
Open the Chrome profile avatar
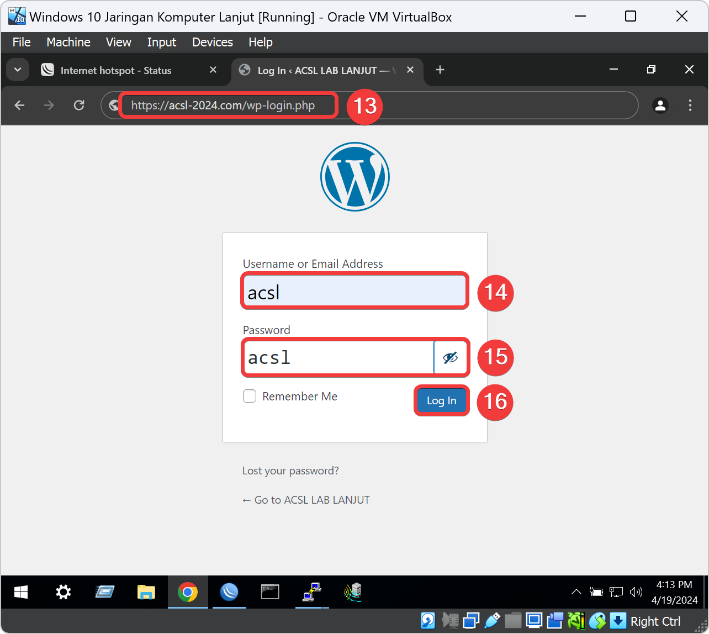660,105
